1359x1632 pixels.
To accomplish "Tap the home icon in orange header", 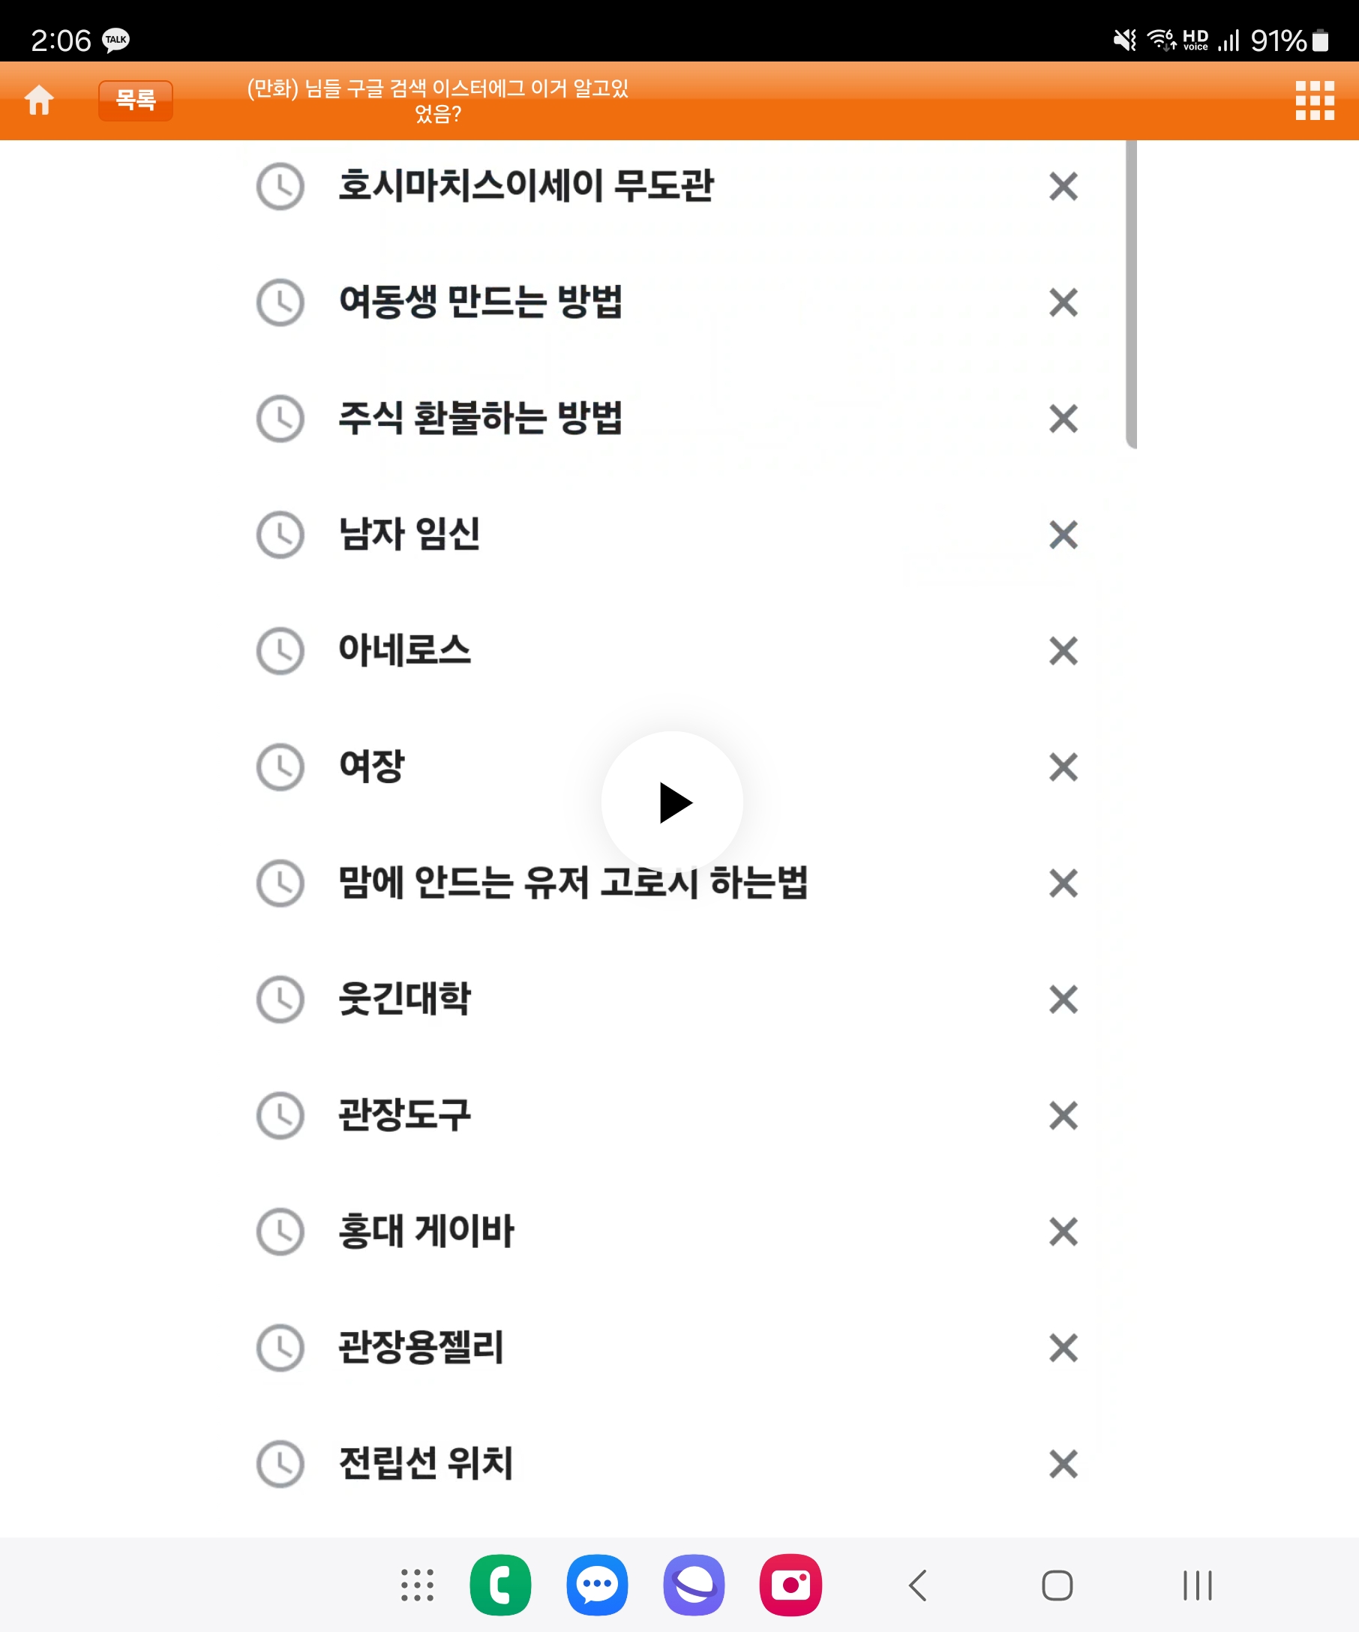I will point(39,100).
